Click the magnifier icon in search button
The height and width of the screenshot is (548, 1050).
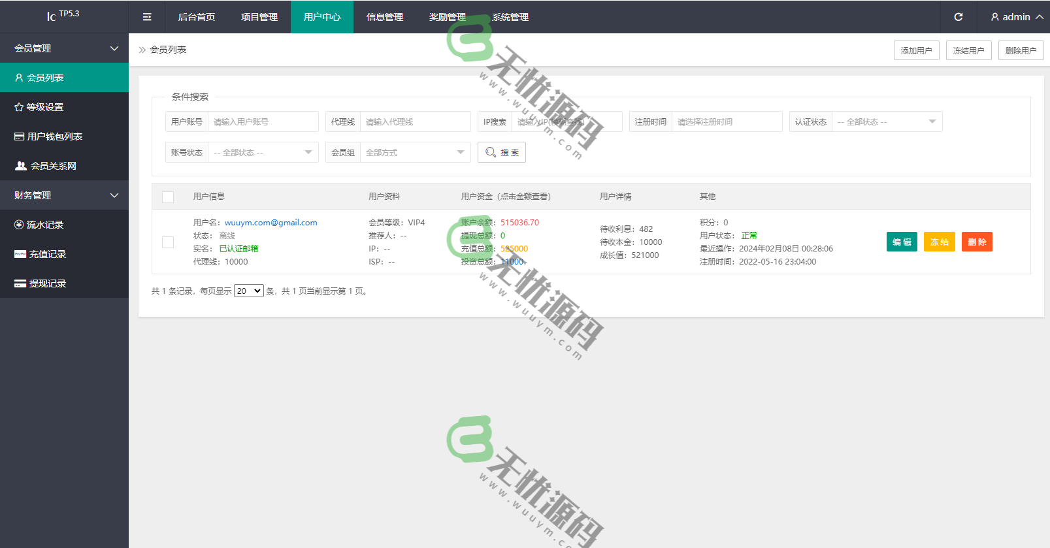491,152
